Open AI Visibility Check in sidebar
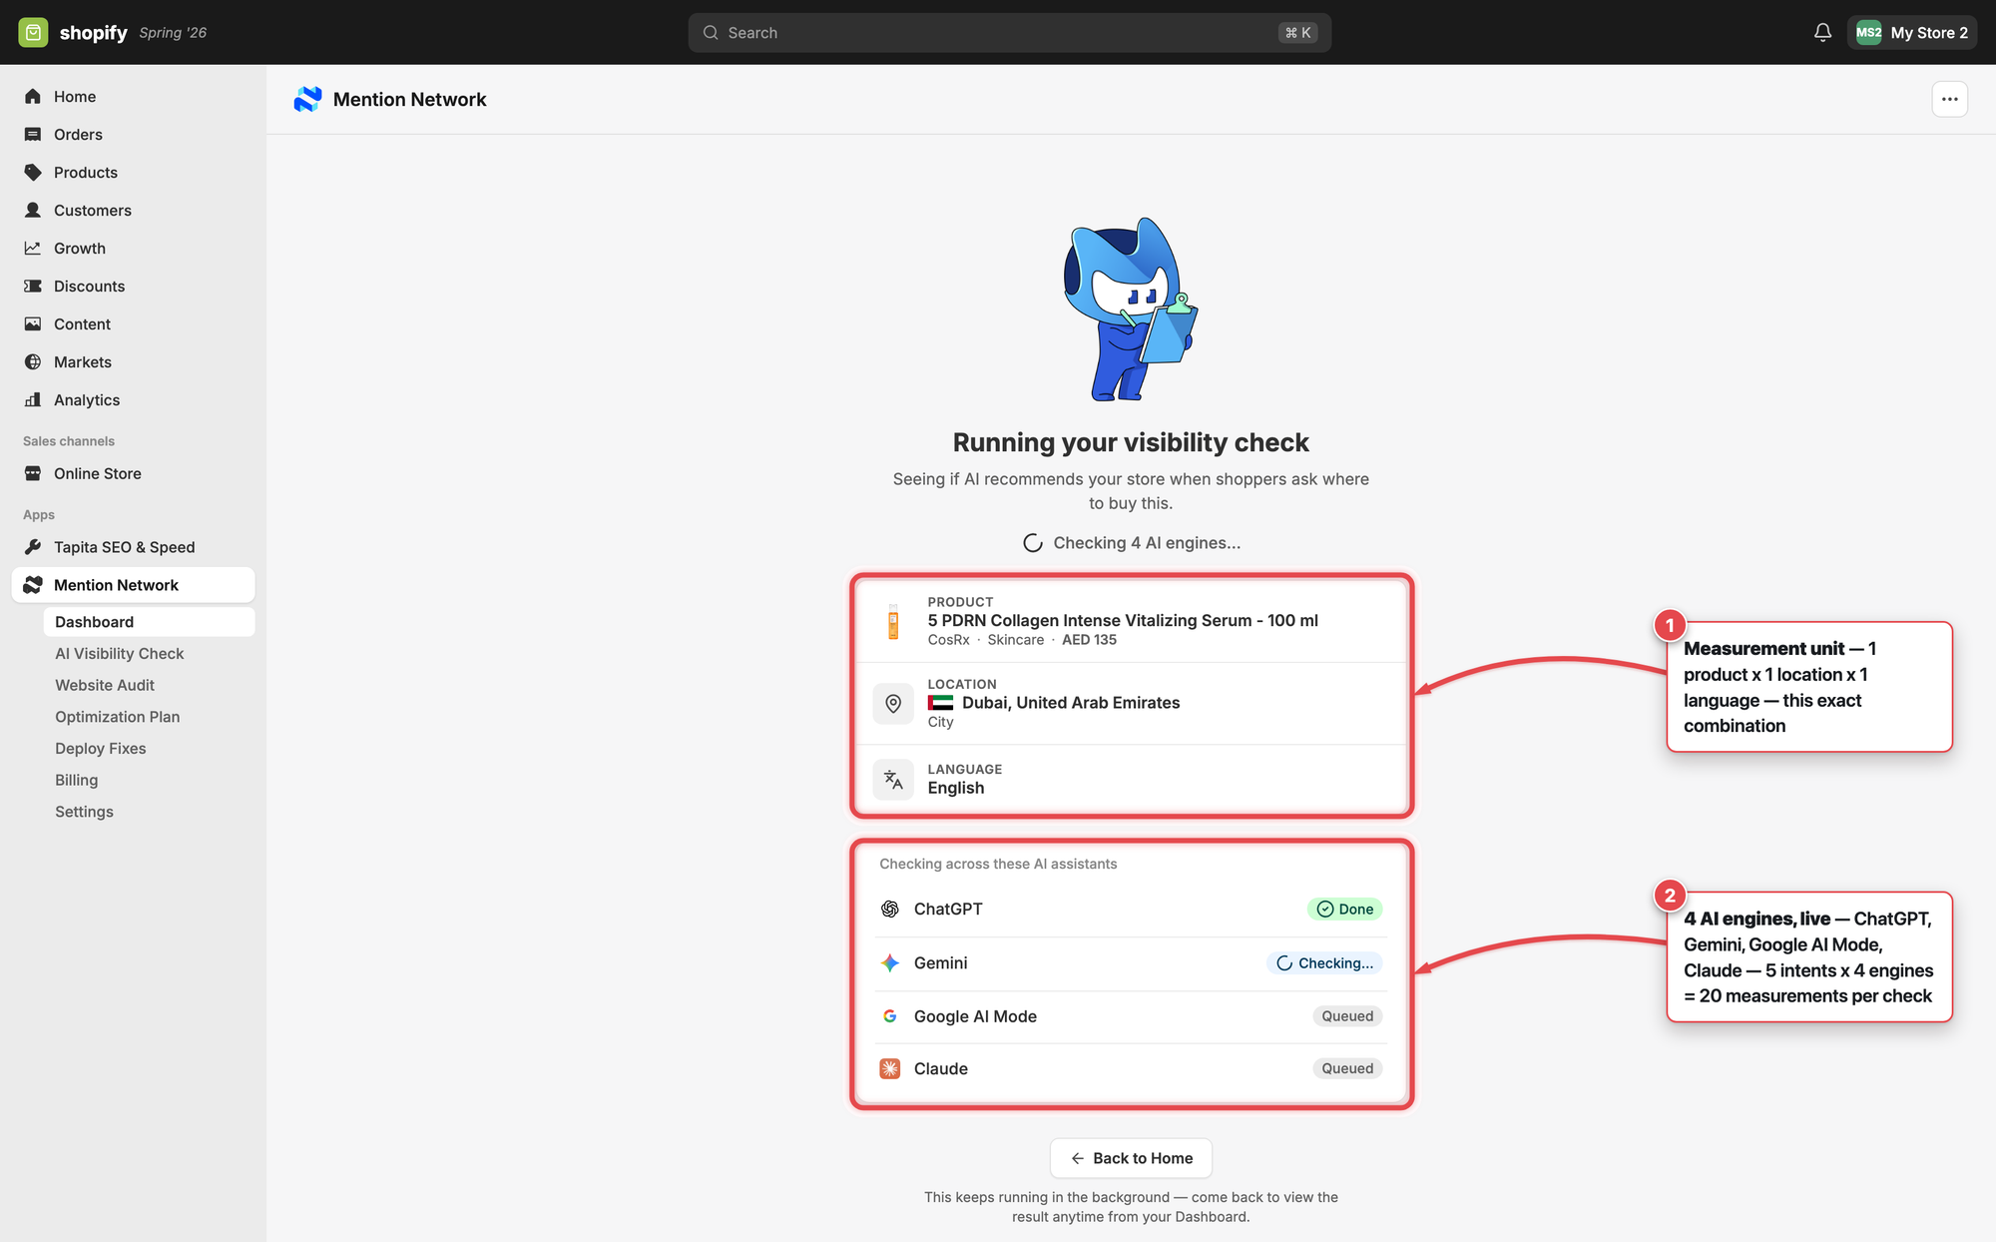 coord(120,653)
